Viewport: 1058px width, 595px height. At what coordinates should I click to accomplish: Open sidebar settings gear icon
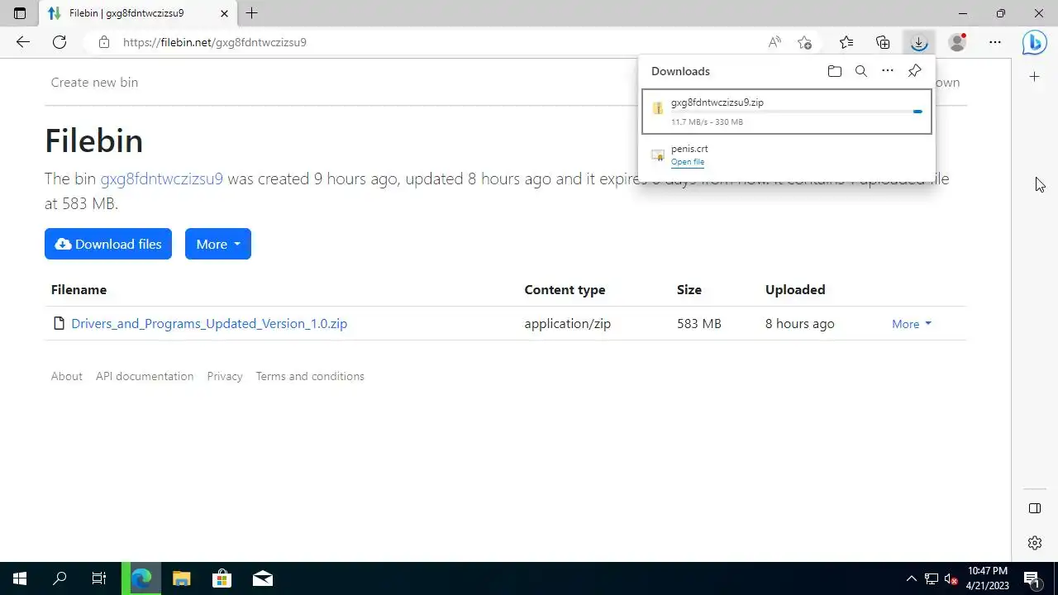(1035, 543)
